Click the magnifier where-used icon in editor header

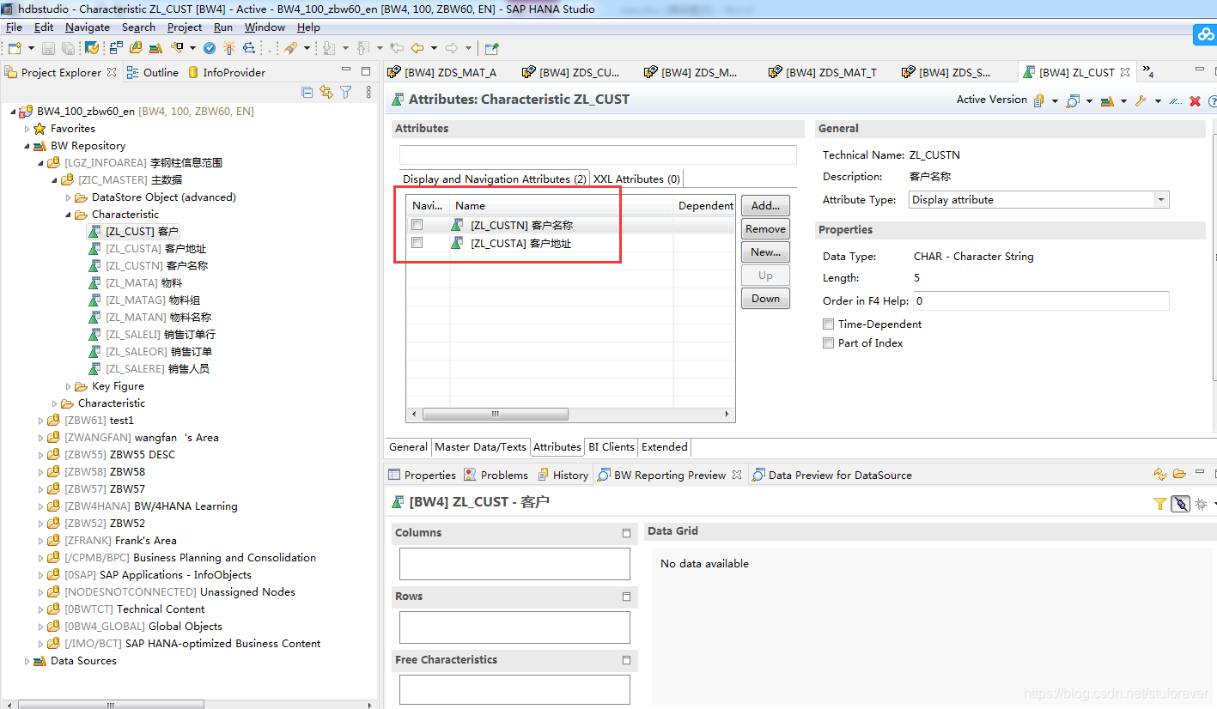click(1073, 100)
